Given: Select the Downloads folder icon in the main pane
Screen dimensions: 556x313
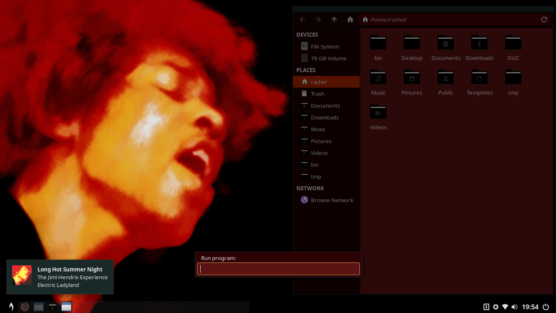Looking at the screenshot, I should (479, 43).
